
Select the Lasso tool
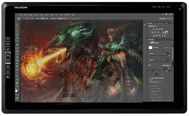[x=17, y=32]
